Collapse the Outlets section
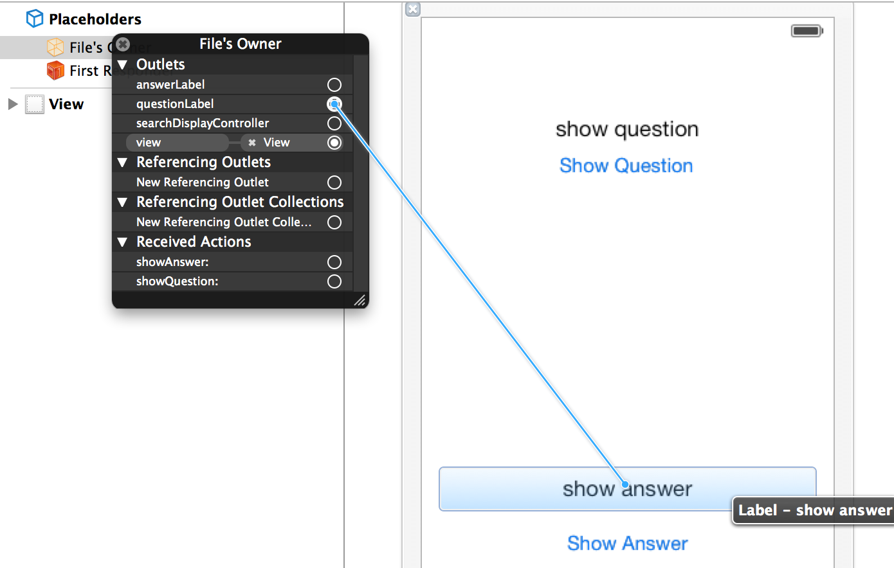894x568 pixels. click(123, 65)
